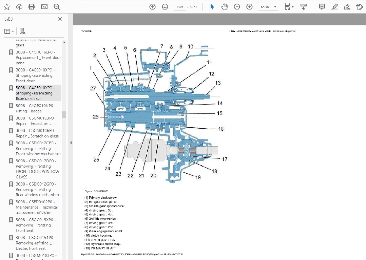Click the star icon to favorite this document

[x=7, y=7]
